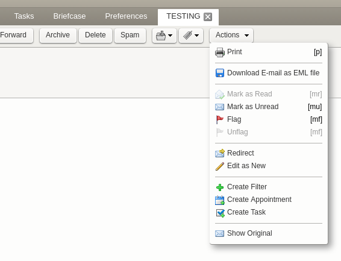Click the pencil icon for Edit as New
341x261 pixels.
[220, 166]
